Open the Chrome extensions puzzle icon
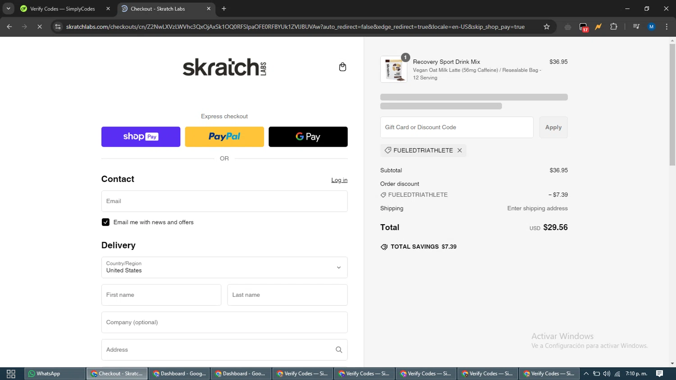Viewport: 676px width, 380px height. 613,27
